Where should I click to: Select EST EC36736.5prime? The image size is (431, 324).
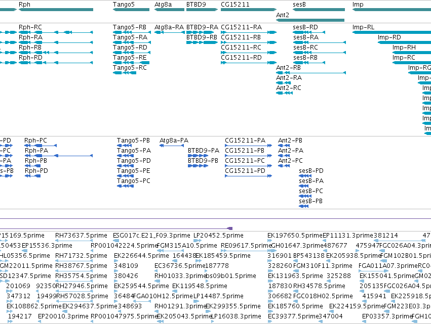coord(157,271)
